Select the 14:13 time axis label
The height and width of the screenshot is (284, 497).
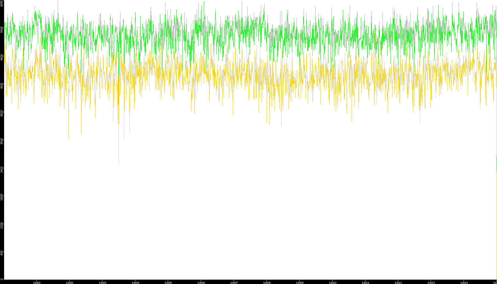(431, 283)
